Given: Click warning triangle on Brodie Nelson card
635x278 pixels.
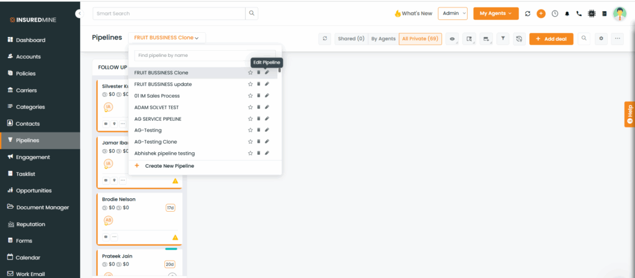Looking at the screenshot, I should (x=175, y=237).
